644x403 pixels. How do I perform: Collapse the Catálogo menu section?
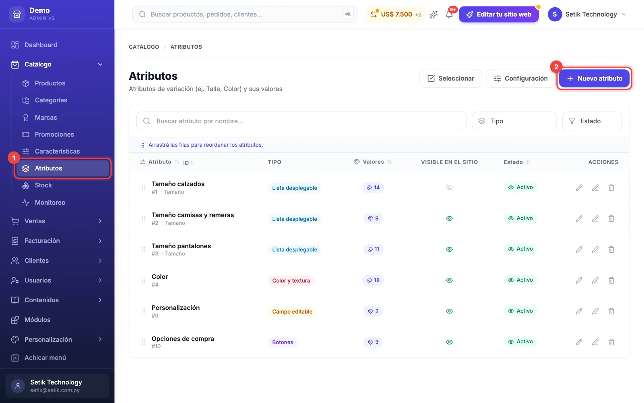(57, 64)
